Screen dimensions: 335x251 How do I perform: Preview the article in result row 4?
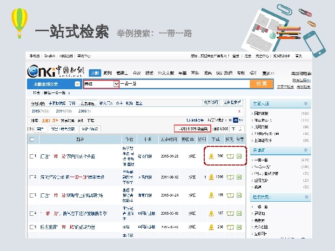click(230, 213)
